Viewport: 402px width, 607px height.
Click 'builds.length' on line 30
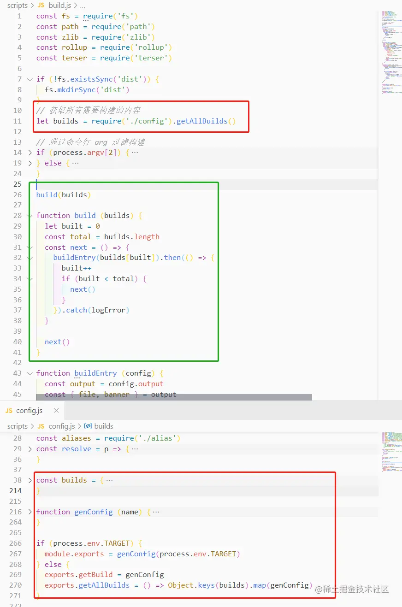(132, 237)
